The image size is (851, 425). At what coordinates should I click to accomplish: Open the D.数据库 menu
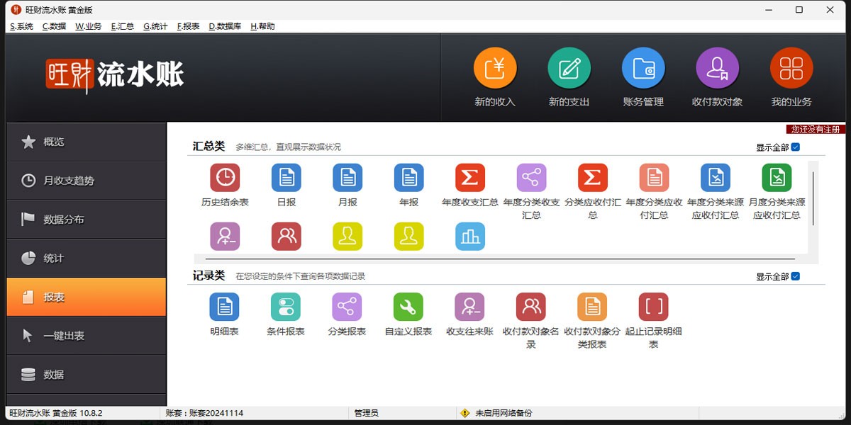click(225, 26)
